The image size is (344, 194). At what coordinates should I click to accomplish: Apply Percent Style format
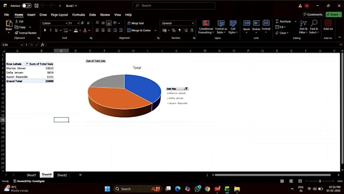(x=174, y=30)
